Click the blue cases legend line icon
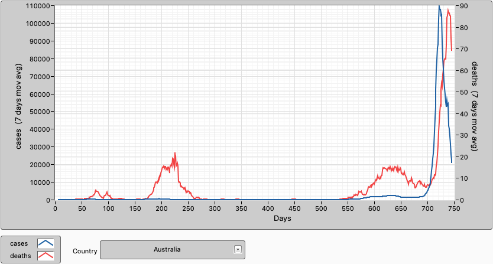The width and height of the screenshot is (493, 264). pyautogui.click(x=46, y=243)
